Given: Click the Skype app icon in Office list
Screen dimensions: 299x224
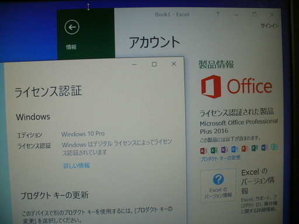Looking at the screenshot, I should click(274, 147).
